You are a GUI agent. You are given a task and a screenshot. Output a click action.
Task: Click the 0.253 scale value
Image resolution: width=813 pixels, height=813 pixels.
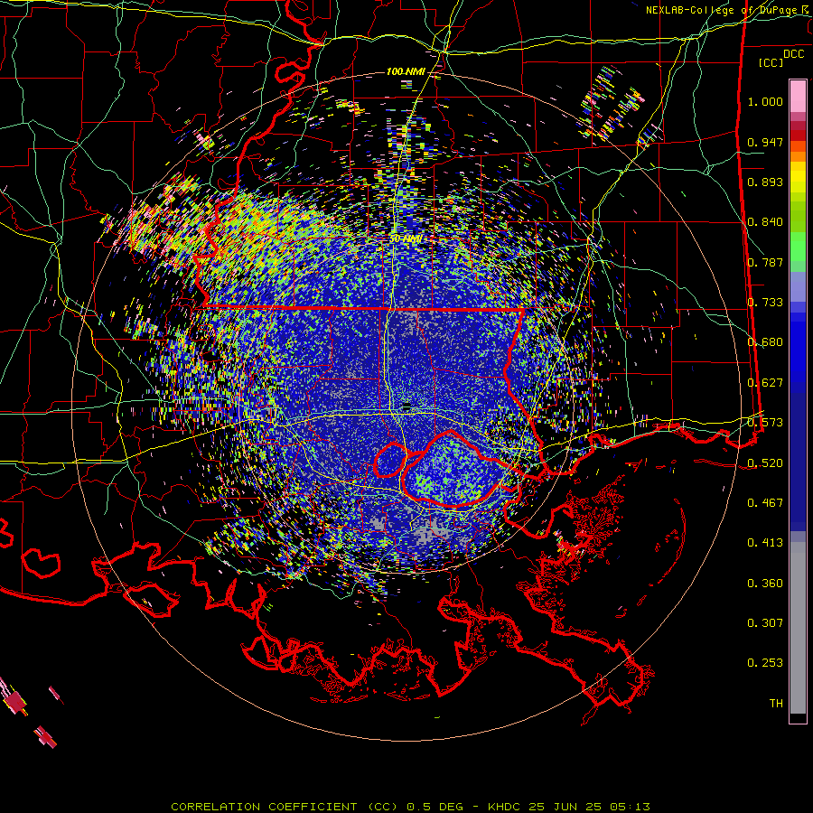coord(765,663)
